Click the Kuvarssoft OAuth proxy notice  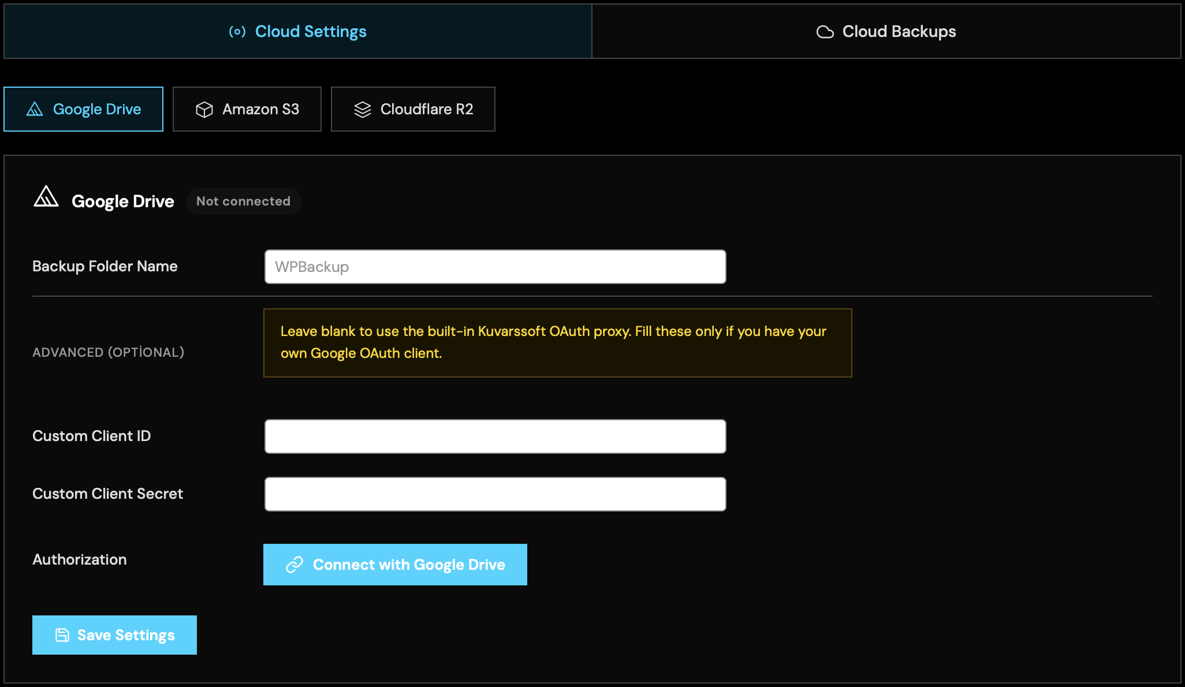(558, 343)
